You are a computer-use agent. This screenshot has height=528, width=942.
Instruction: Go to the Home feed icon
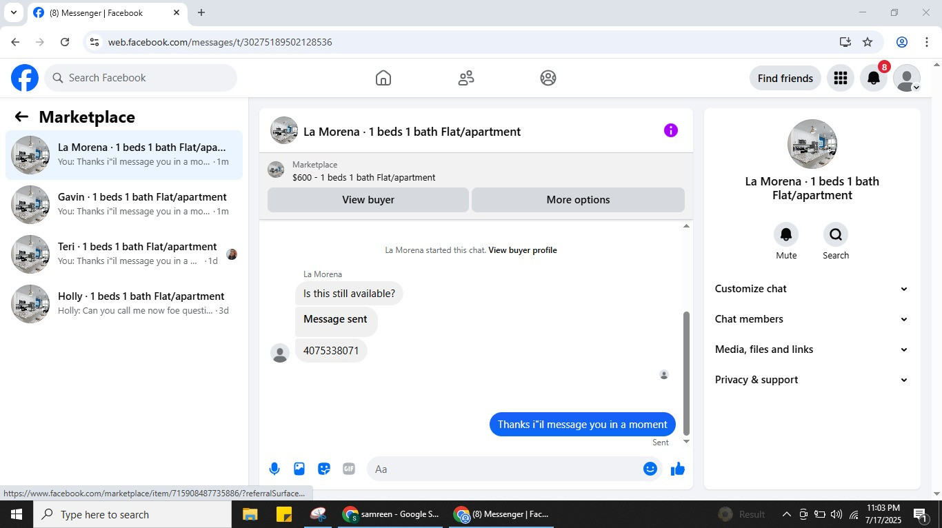383,78
